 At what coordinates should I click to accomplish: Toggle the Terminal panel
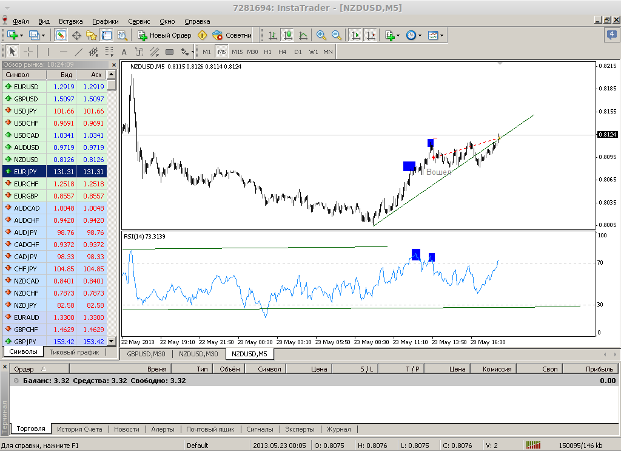point(107,35)
